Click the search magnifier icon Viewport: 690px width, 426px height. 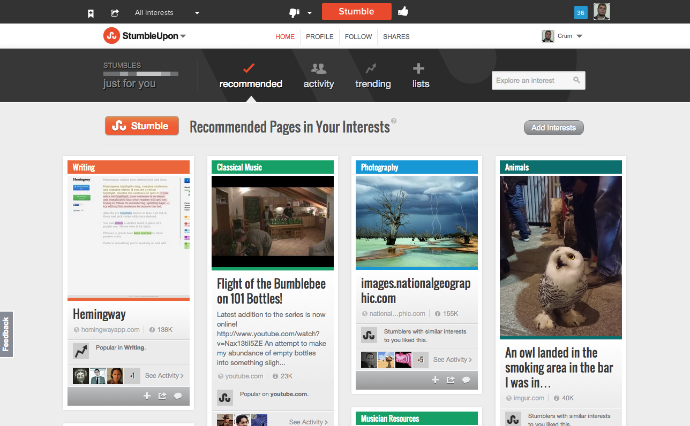point(576,80)
